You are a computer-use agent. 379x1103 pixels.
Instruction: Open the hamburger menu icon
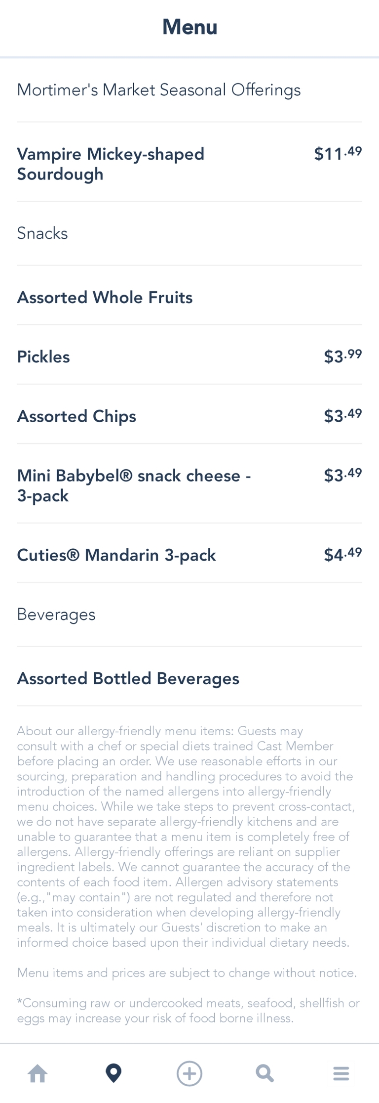(x=341, y=1073)
